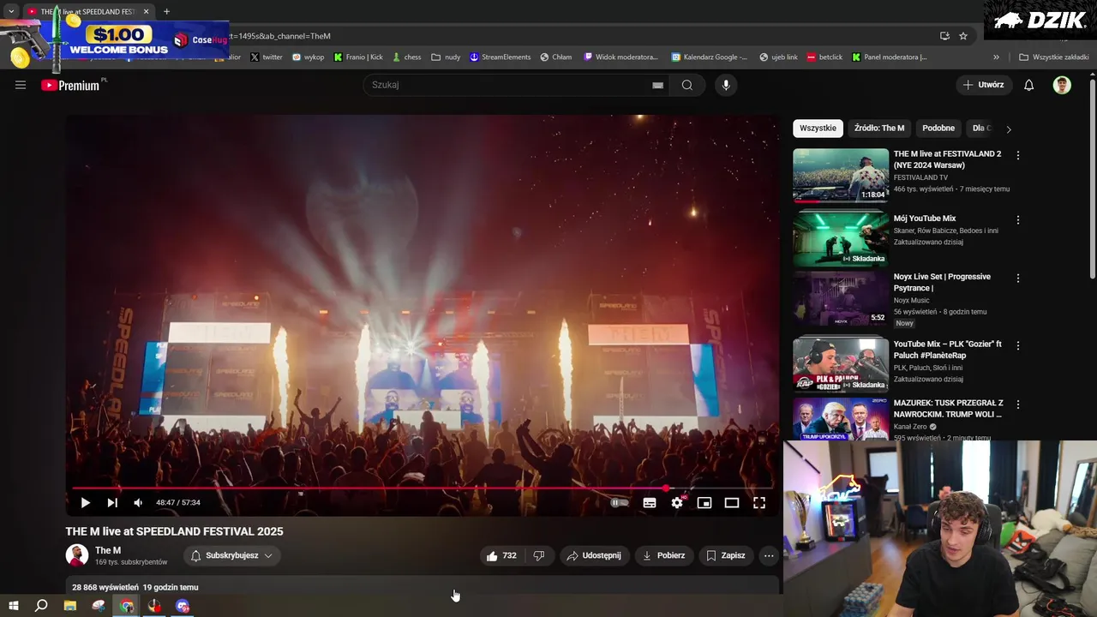
Task: Go to YouTube Premium home logo
Action: pos(70,85)
